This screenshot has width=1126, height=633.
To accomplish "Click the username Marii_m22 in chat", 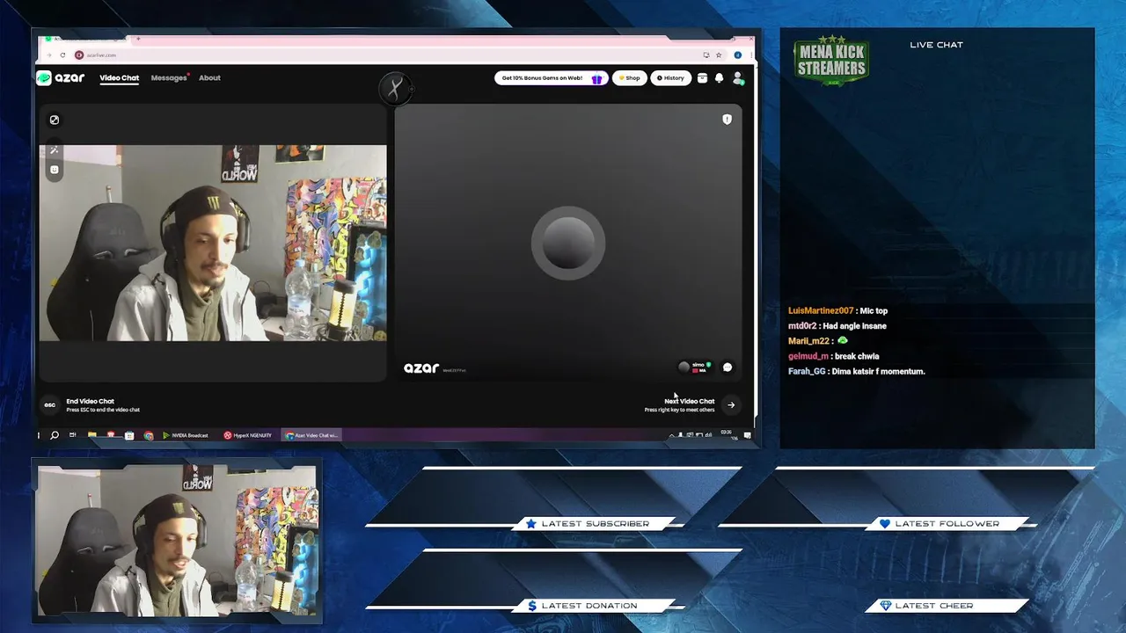I will 809,341.
